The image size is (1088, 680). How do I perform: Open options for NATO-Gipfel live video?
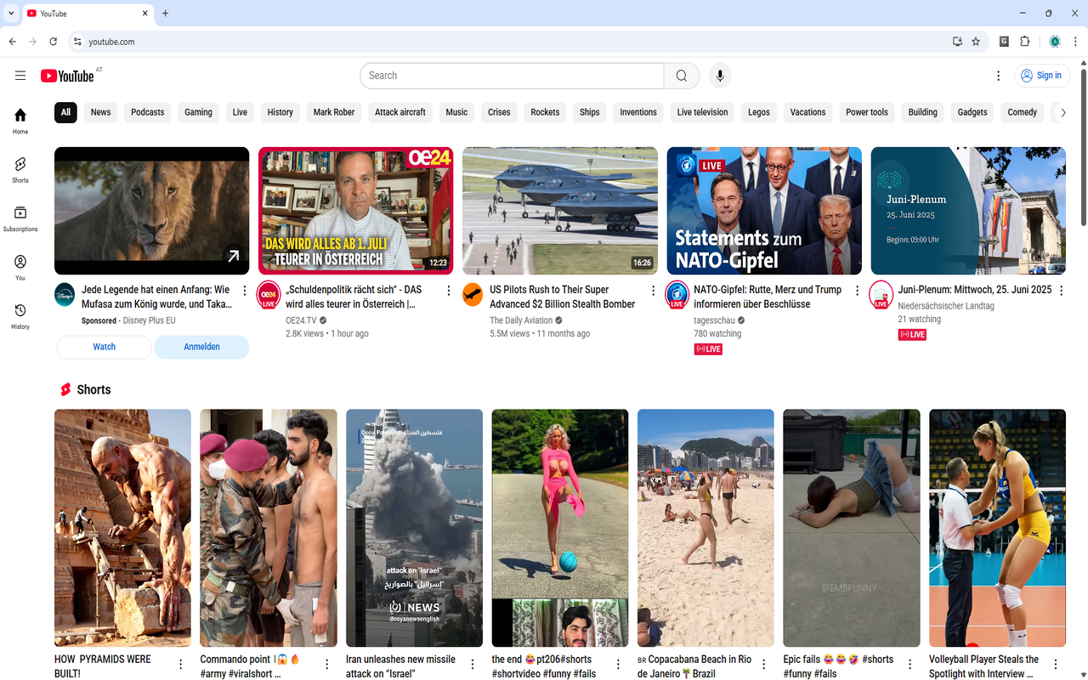[857, 291]
